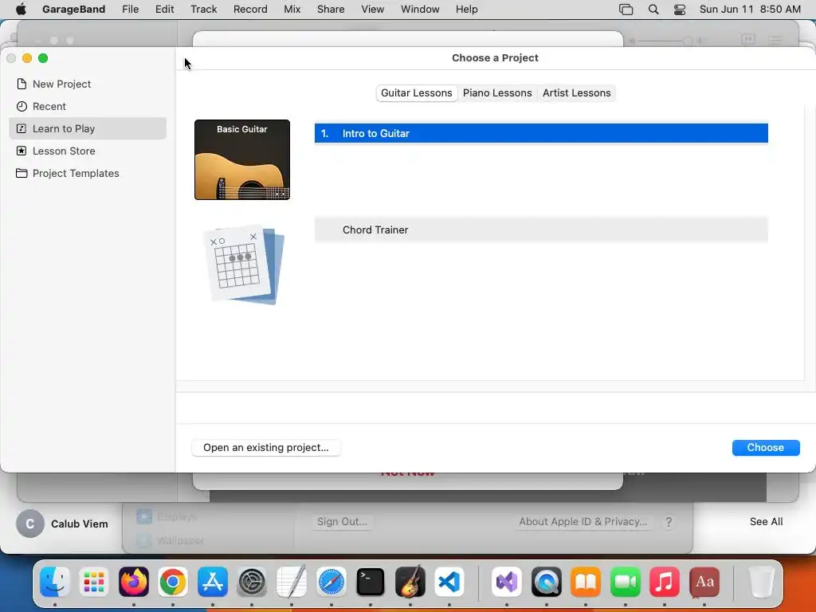Open the File menu
The width and height of the screenshot is (816, 612).
pos(130,10)
